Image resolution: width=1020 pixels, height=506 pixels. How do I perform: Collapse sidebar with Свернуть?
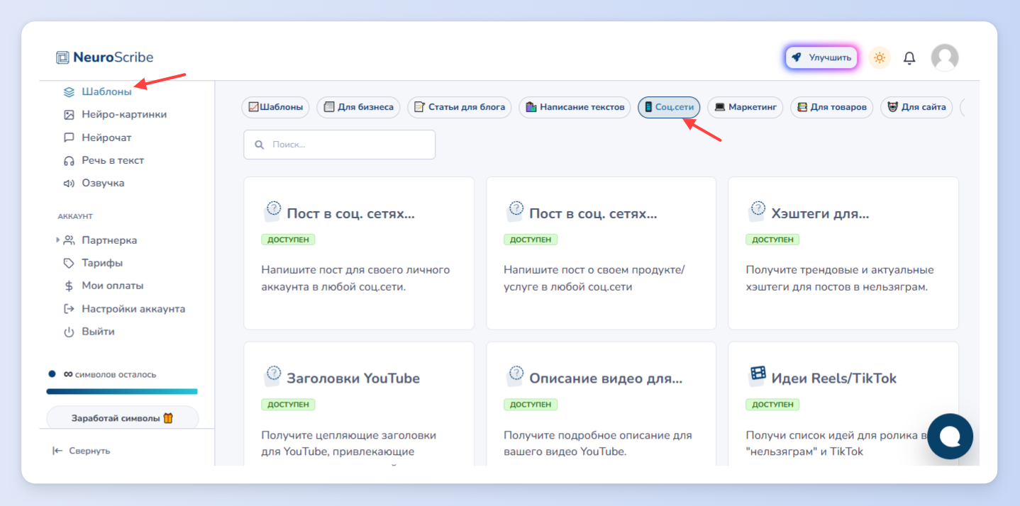82,451
